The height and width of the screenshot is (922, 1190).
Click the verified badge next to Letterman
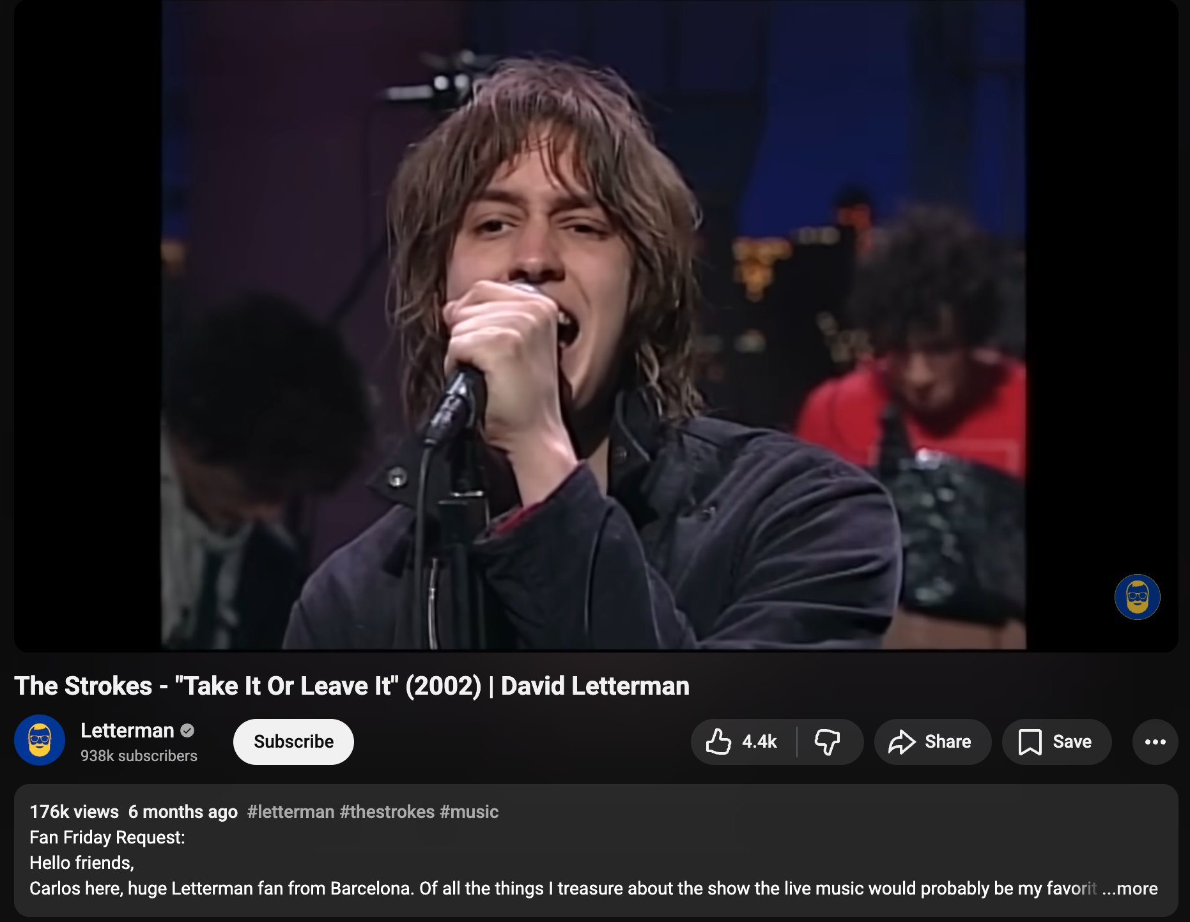[187, 730]
